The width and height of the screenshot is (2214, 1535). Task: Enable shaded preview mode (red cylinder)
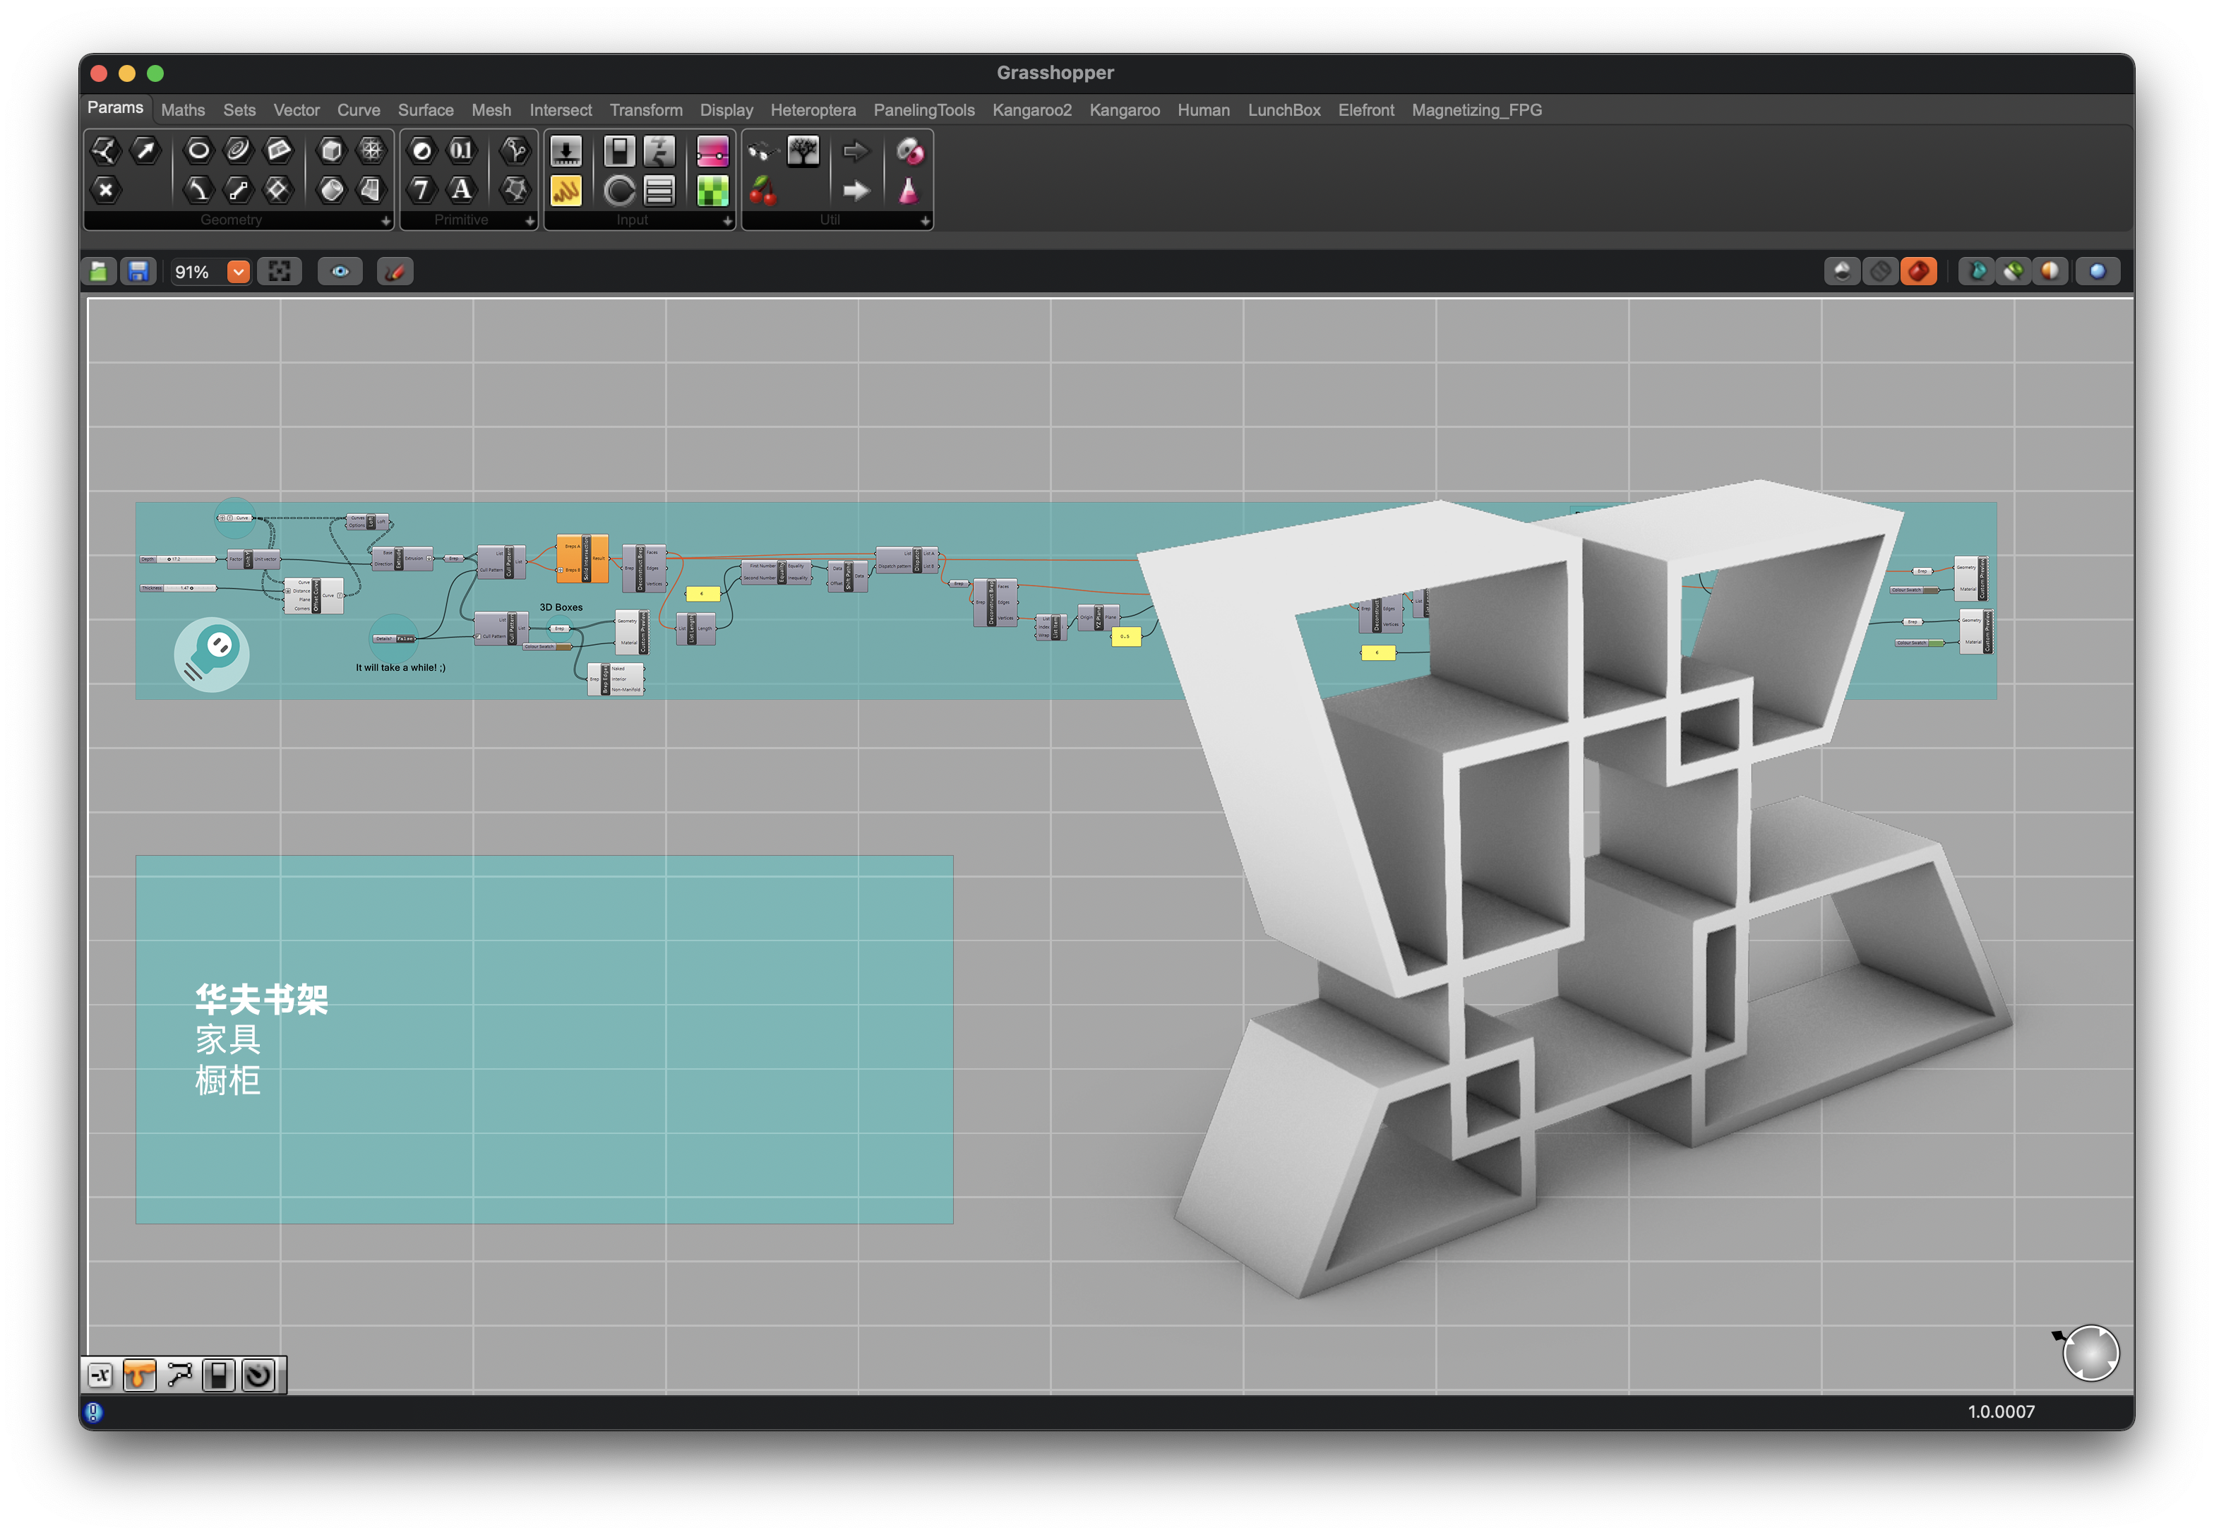point(1917,272)
